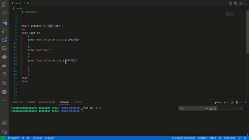Click the open changes icon in editor toolbar
The height and width of the screenshot is (140, 249).
235,3
